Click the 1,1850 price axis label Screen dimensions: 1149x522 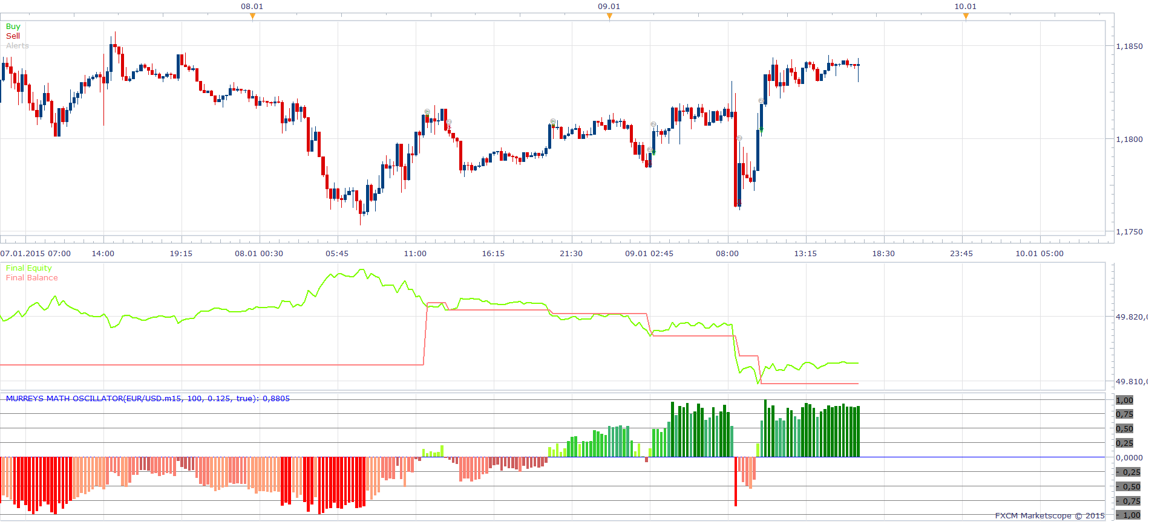point(1129,47)
